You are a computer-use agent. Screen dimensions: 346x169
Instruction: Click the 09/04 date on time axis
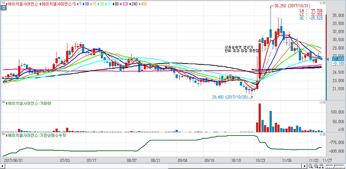(183, 160)
